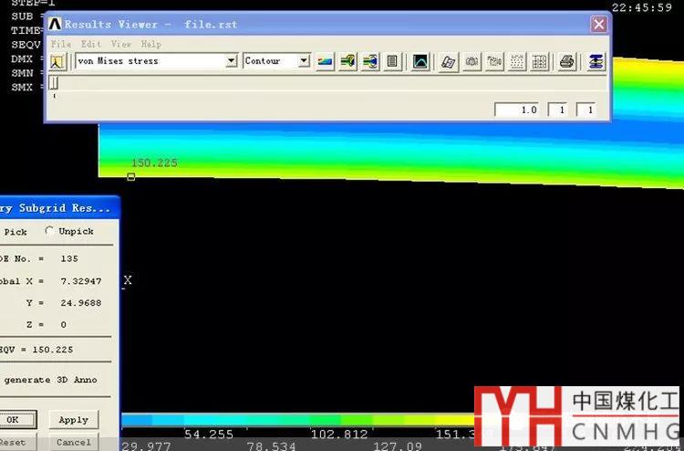
Task: Click the printer icon
Action: click(x=566, y=61)
